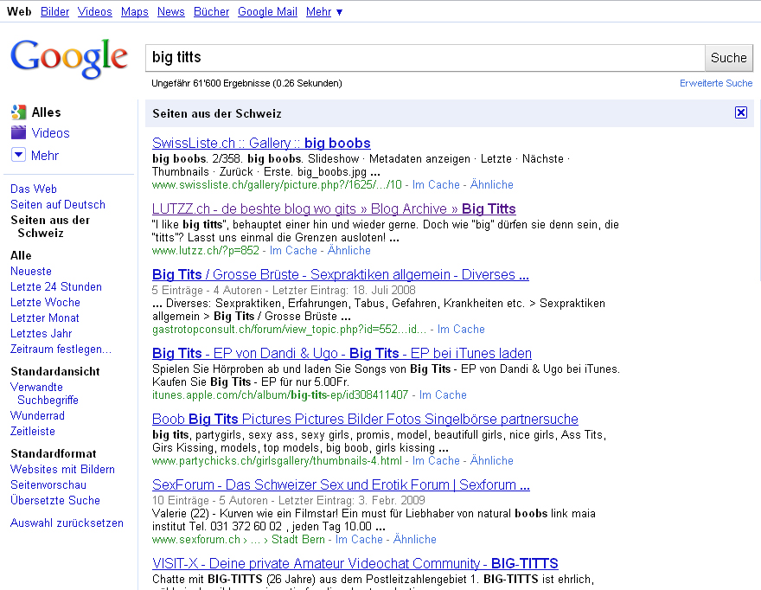Select the Alles filter icon
The width and height of the screenshot is (761, 590).
click(19, 112)
